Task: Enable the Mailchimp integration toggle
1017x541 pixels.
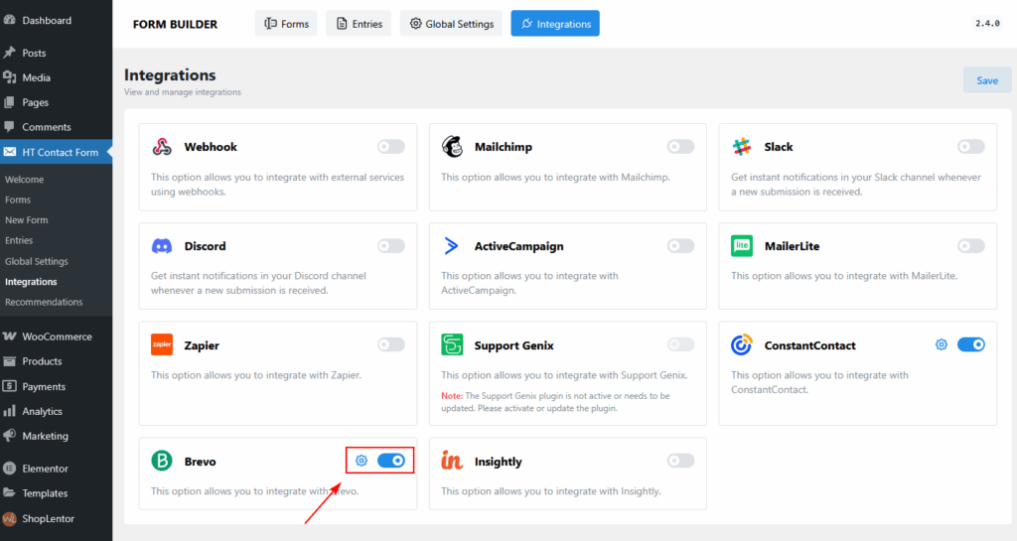Action: coord(680,147)
